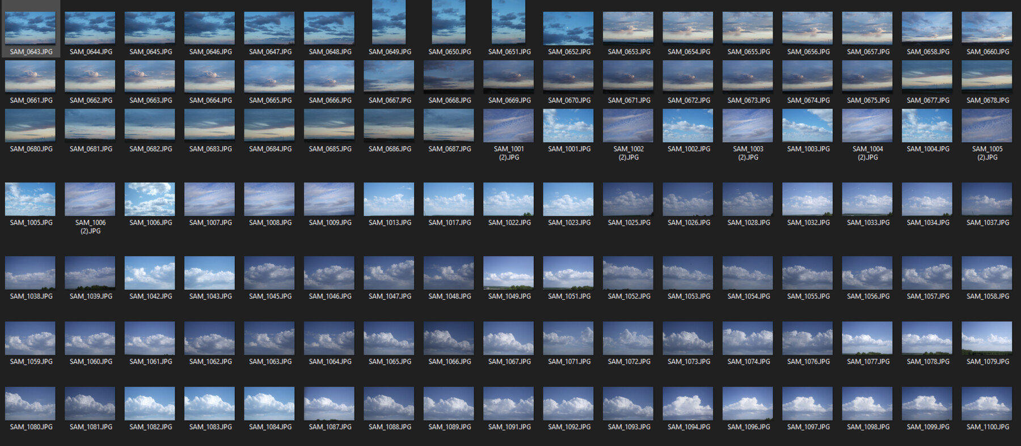Select the file name SAM_0664.JPG
Image resolution: width=1021 pixels, height=446 pixels.
click(x=210, y=100)
